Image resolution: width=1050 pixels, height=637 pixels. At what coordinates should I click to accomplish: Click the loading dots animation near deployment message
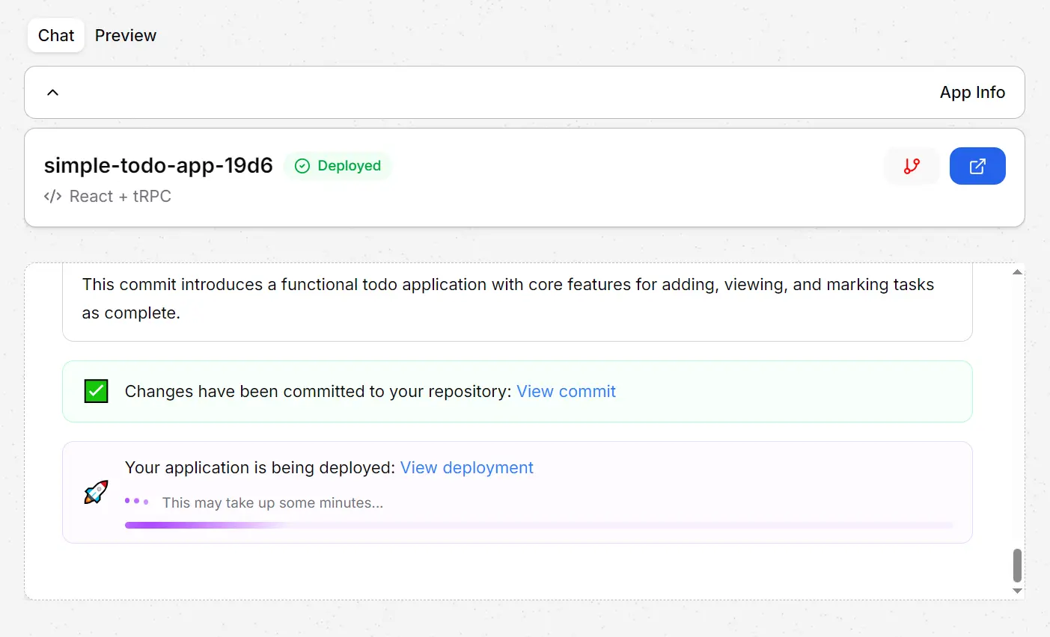click(x=137, y=499)
